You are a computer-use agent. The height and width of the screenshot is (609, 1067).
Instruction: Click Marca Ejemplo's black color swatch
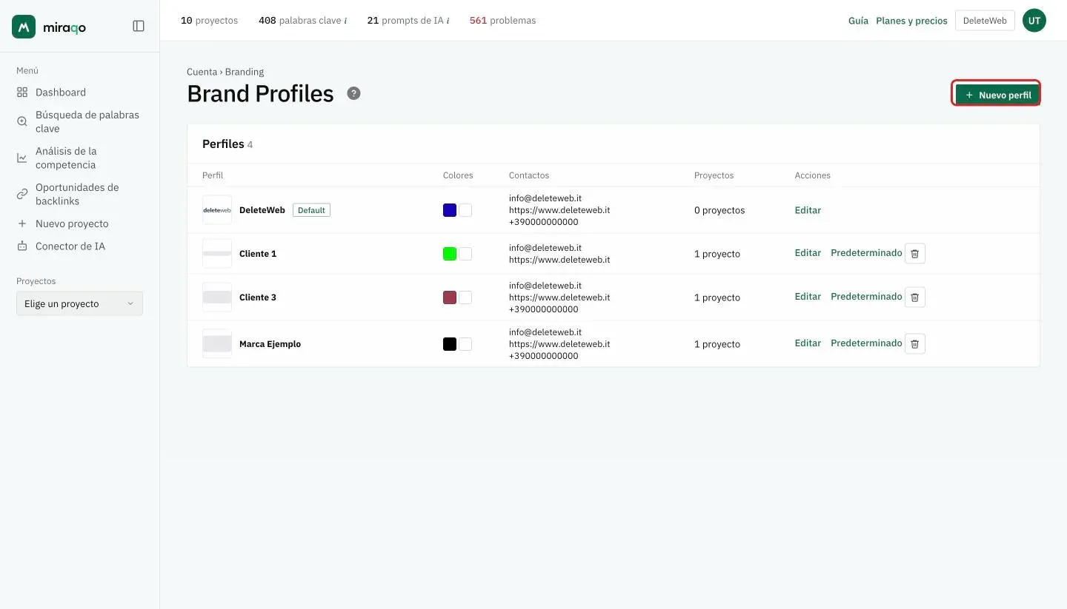point(450,344)
